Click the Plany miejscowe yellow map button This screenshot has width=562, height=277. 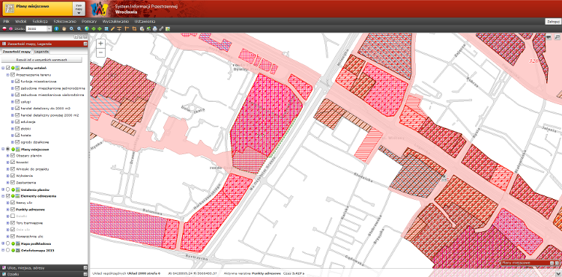(37, 9)
